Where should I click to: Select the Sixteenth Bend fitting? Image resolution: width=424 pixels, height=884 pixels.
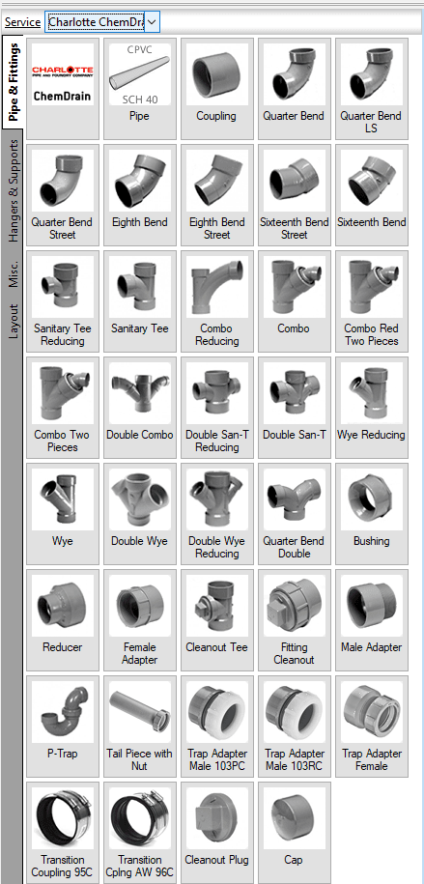[372, 195]
